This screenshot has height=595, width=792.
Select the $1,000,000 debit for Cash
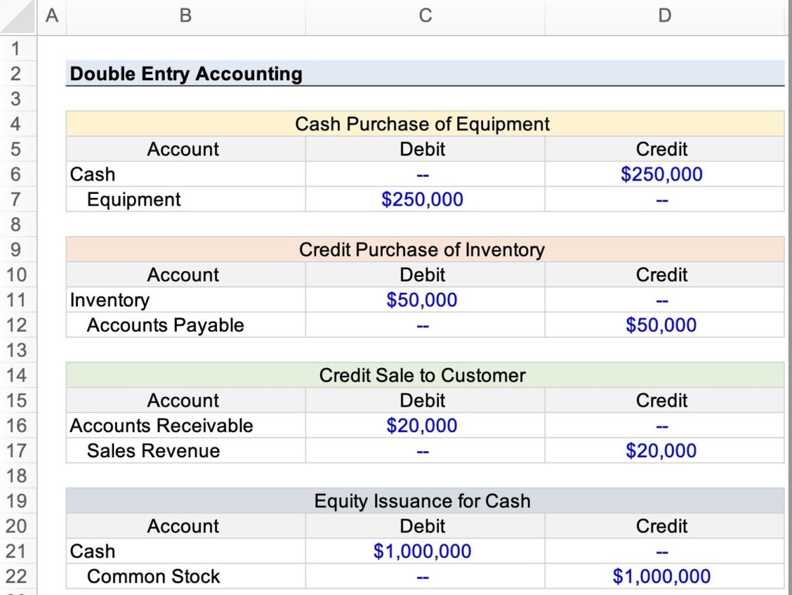point(425,551)
